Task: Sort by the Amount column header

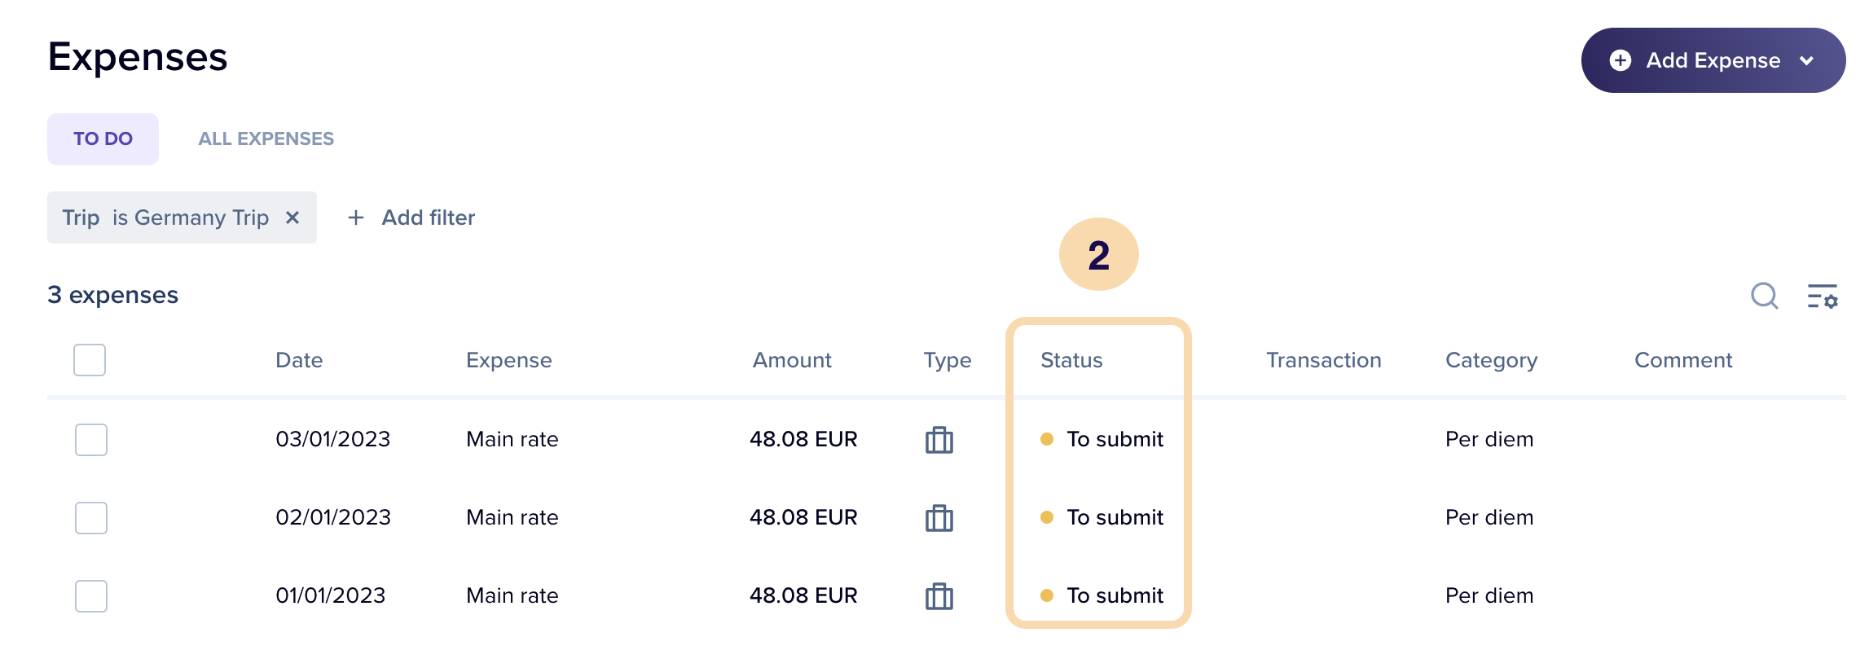Action: (792, 360)
